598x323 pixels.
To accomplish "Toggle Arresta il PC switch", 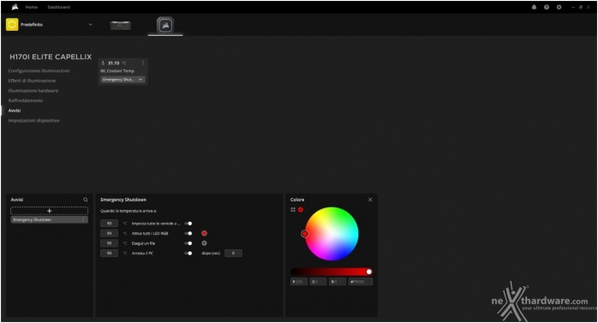I will click(x=188, y=254).
